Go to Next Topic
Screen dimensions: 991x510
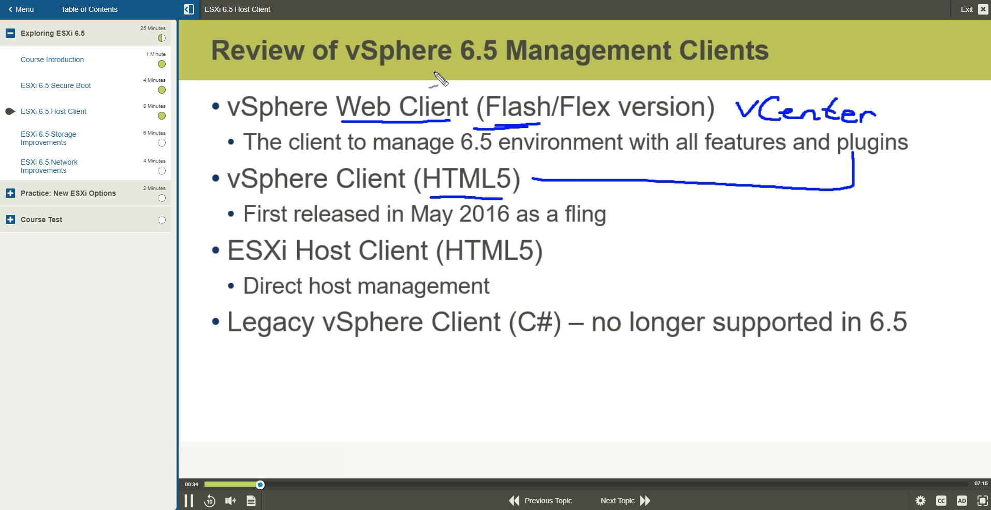(x=625, y=501)
